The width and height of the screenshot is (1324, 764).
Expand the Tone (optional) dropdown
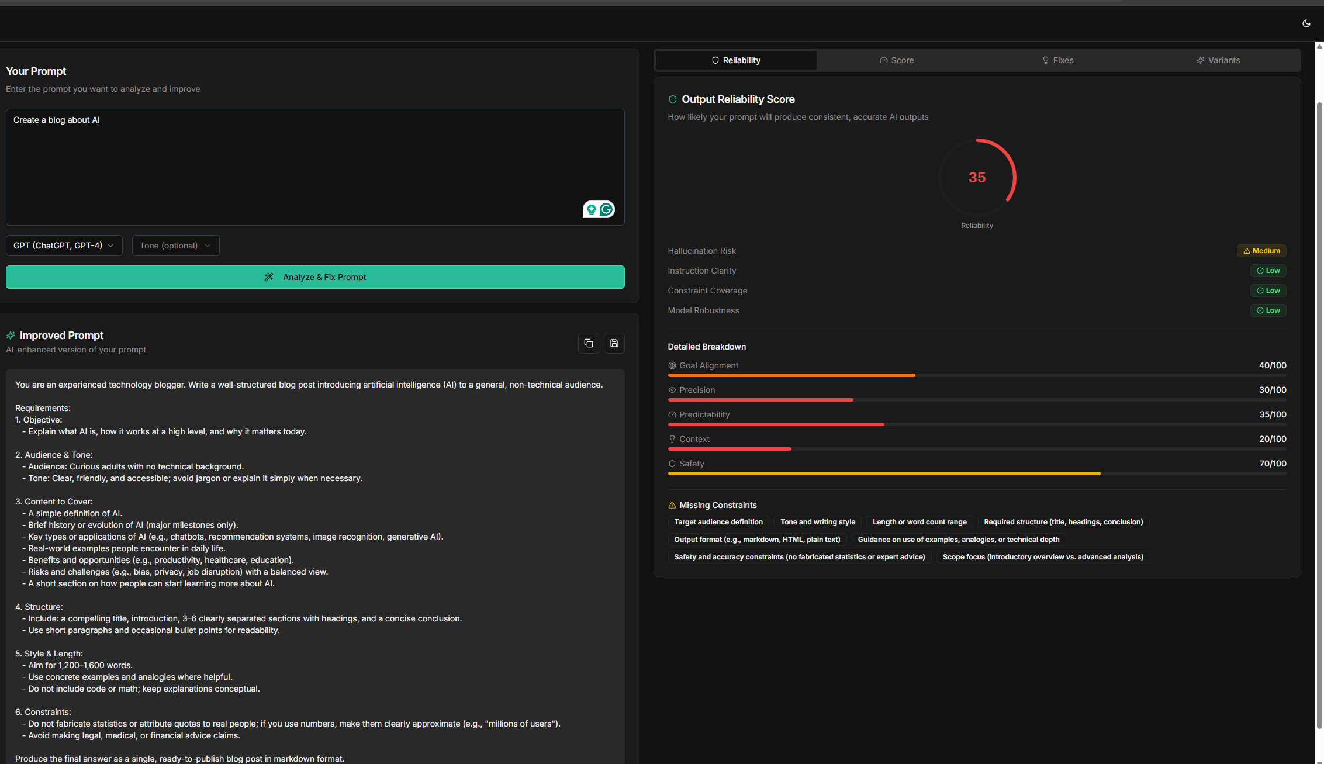175,246
